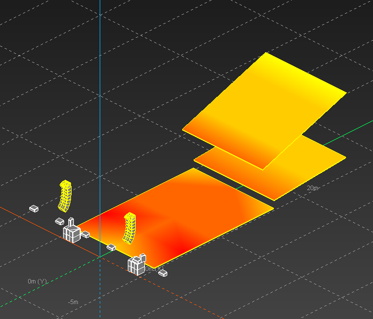Image resolution: width=373 pixels, height=319 pixels.
Task: Click the right subwoofer stack
Action: tap(136, 265)
